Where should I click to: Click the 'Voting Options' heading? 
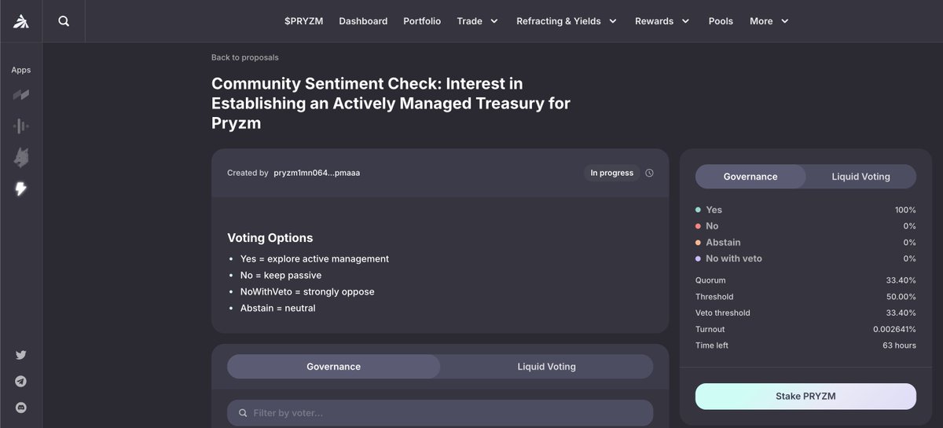pyautogui.click(x=270, y=238)
